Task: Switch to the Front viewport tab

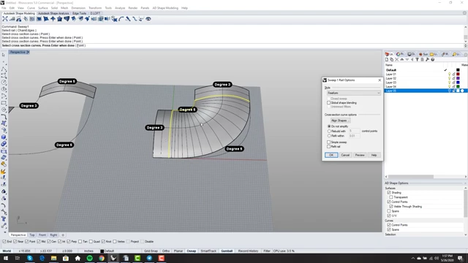Action: 42,235
